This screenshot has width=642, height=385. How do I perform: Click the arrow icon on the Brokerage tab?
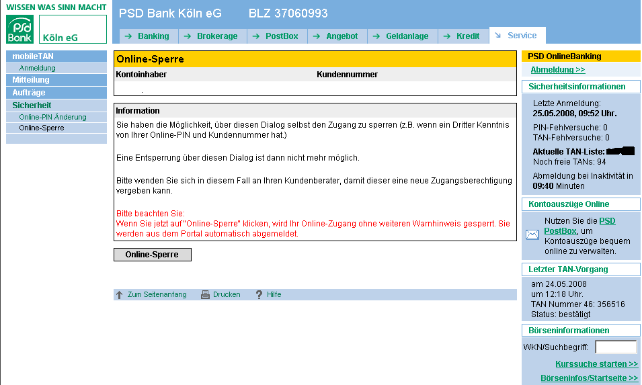click(x=188, y=36)
